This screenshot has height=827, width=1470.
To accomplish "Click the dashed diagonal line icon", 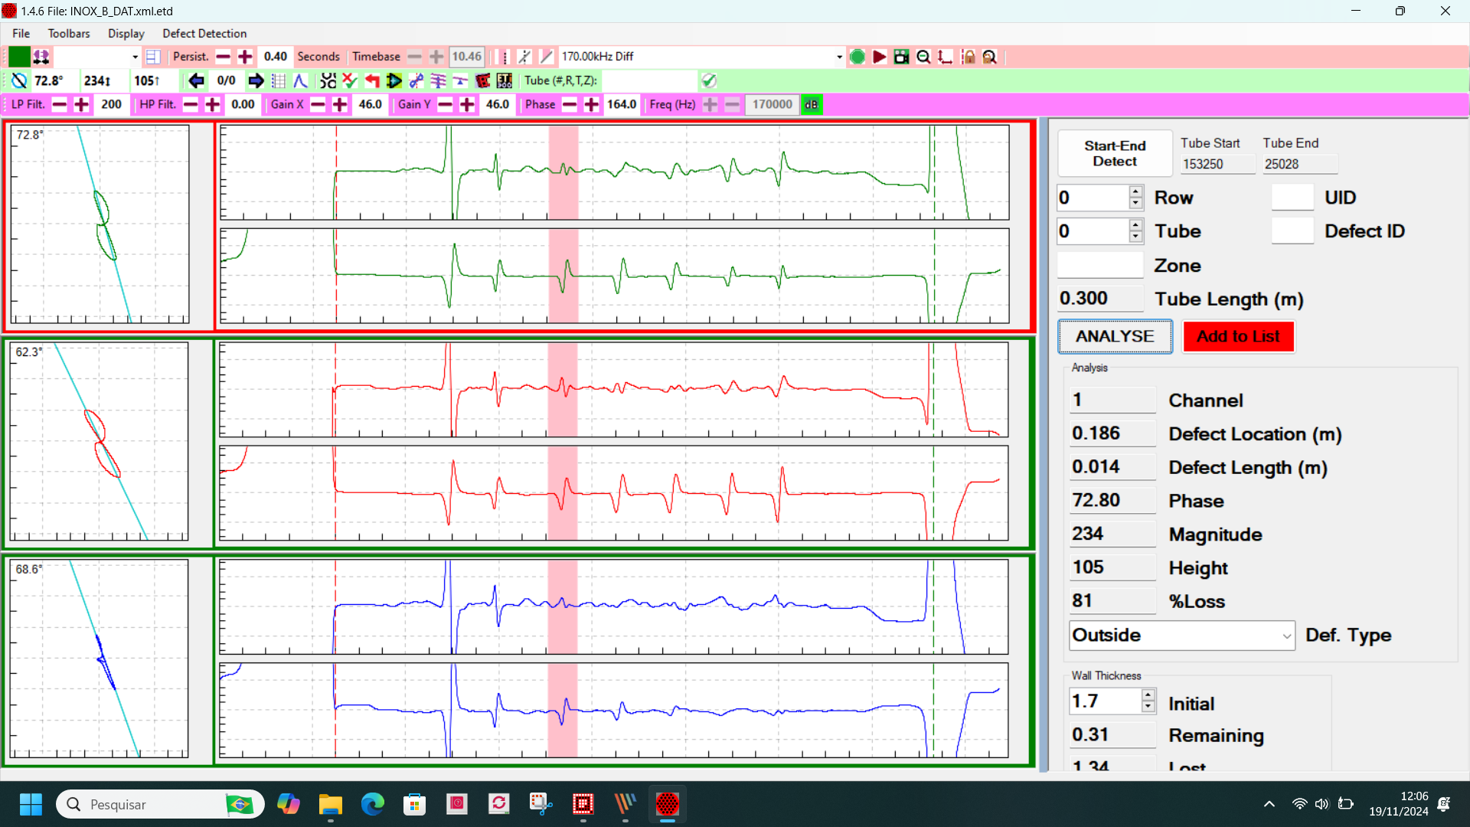I will [x=524, y=57].
